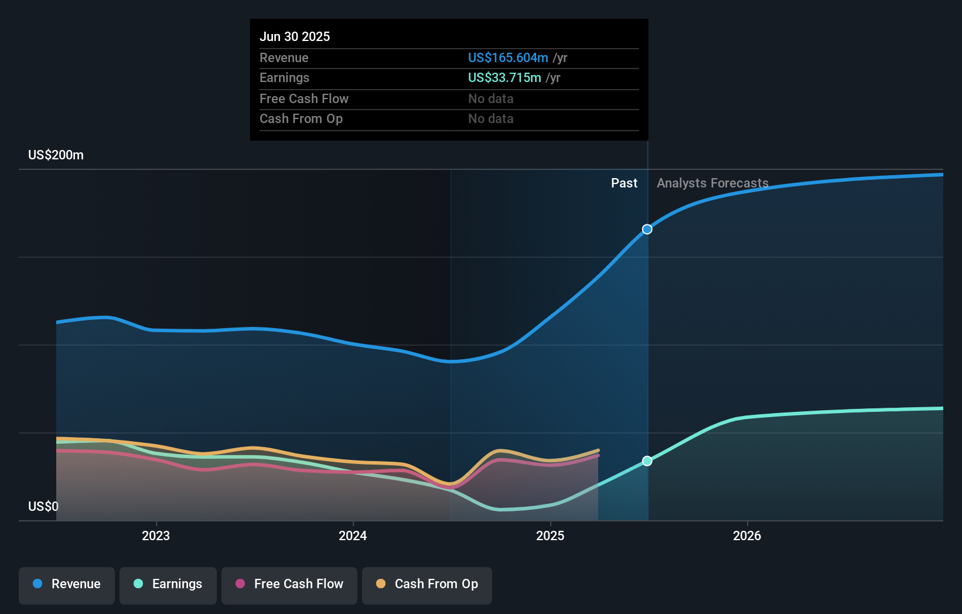The image size is (962, 614).
Task: Click the pink Free Cash Flow legend dot
Action: [x=240, y=584]
